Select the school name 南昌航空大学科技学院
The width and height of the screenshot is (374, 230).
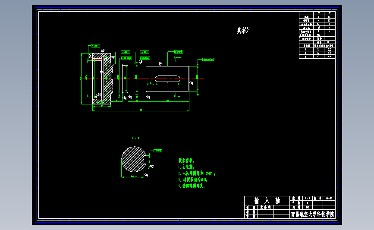[x=312, y=214]
